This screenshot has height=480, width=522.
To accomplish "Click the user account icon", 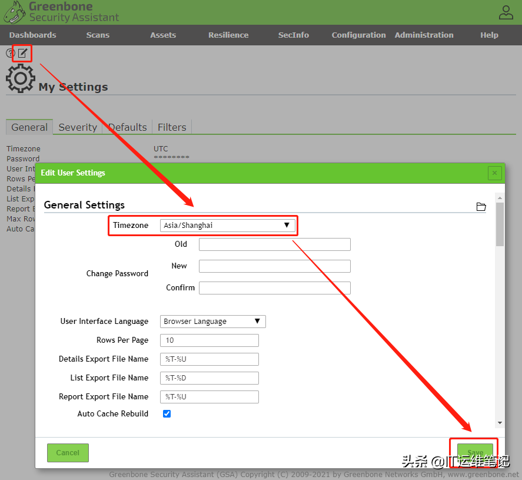I will [506, 12].
